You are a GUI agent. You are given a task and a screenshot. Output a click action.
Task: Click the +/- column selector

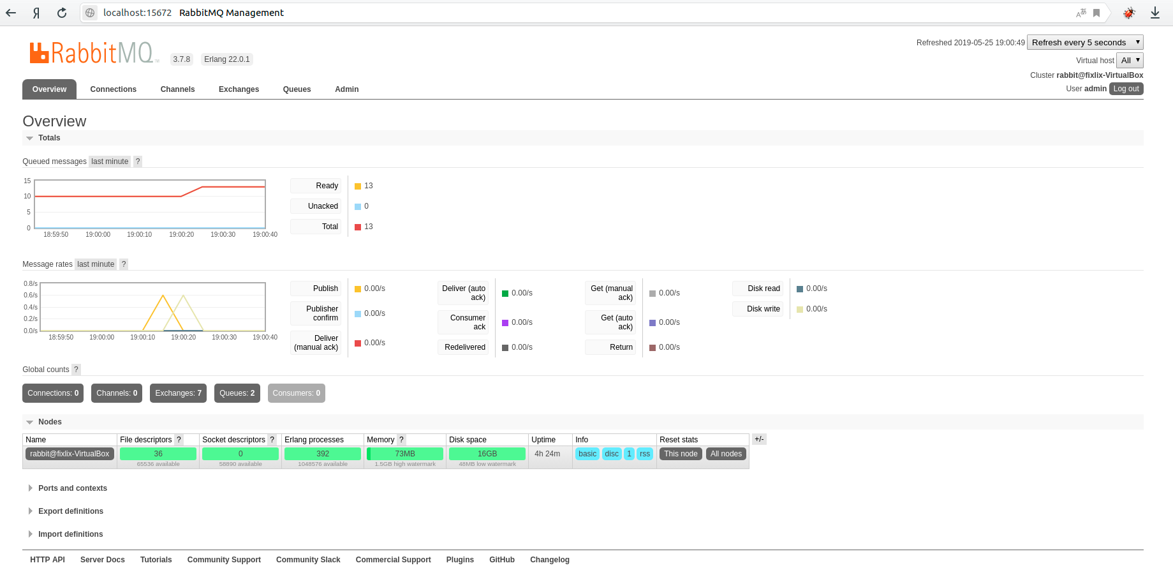tap(759, 439)
